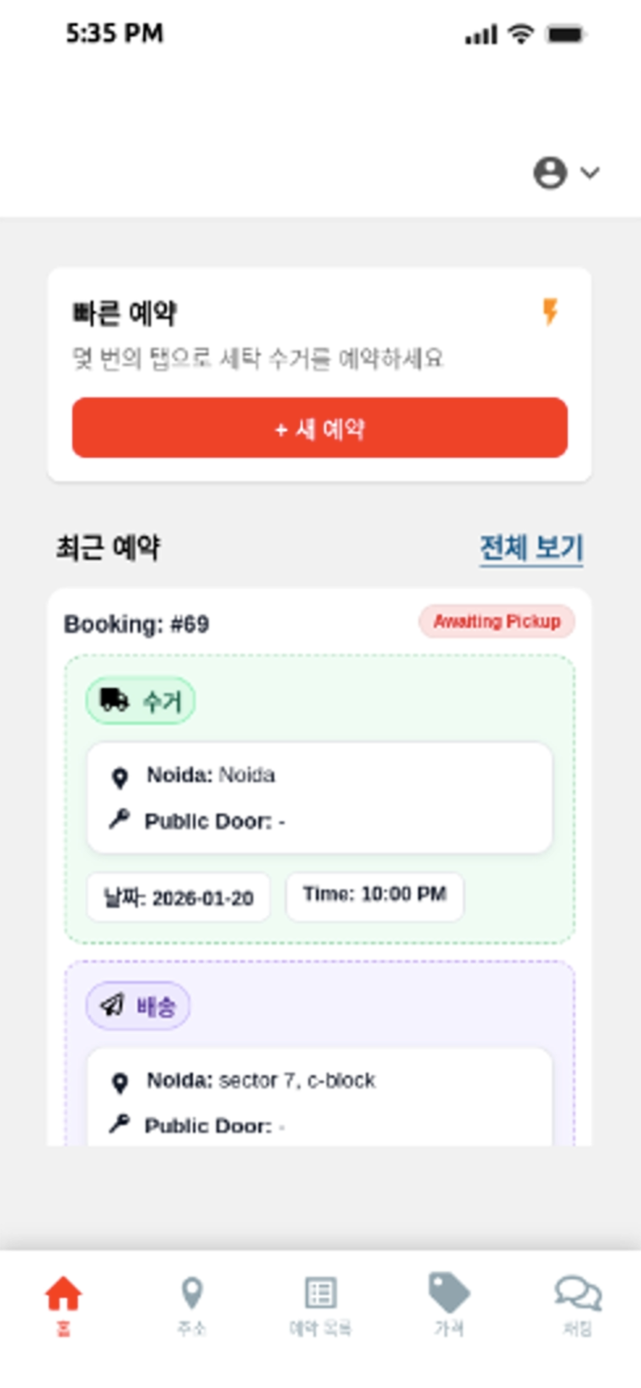This screenshot has width=641, height=1388.
Task: Expand the profile dropdown chevron
Action: click(x=590, y=173)
